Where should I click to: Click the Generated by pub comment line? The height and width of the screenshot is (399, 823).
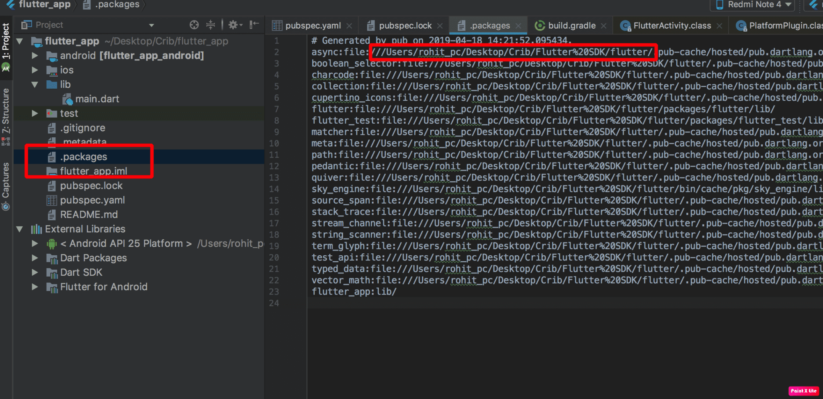pos(441,41)
